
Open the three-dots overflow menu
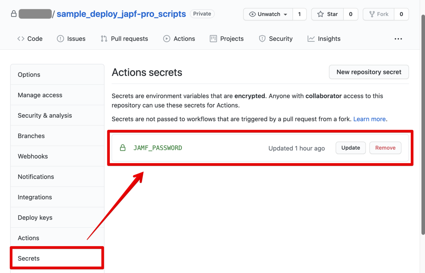tap(398, 39)
